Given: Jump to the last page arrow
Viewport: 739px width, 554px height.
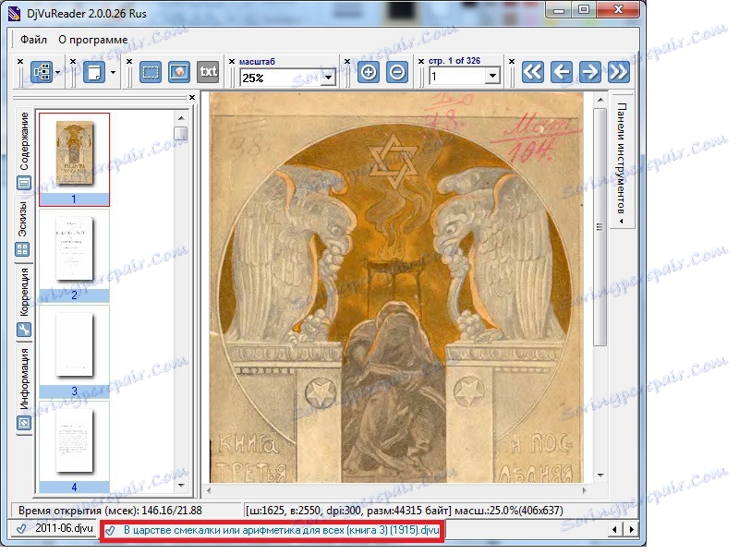Looking at the screenshot, I should 619,73.
